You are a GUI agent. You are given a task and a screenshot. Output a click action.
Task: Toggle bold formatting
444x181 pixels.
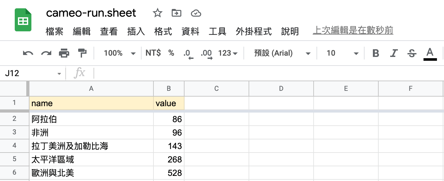376,53
